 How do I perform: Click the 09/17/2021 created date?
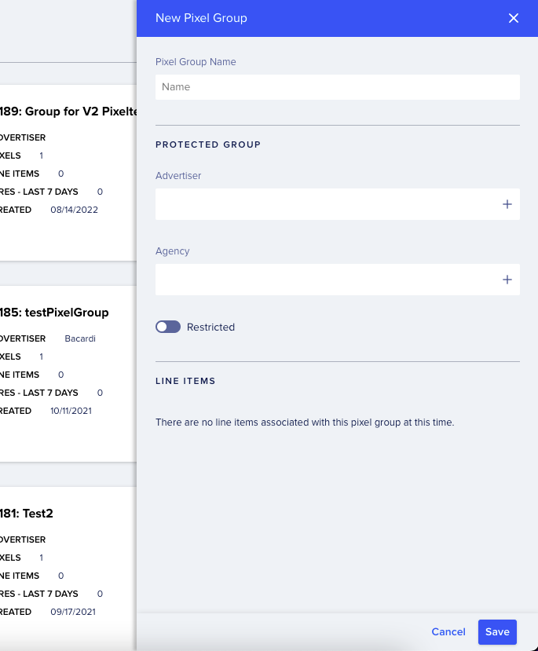(73, 612)
